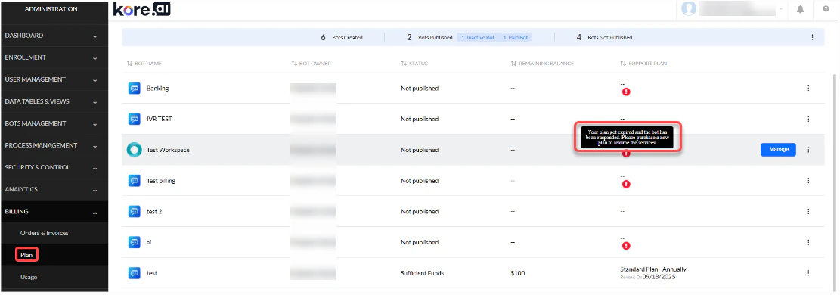Viewport: 840px width, 295px height.
Task: Click the 1 Paid Bot badge
Action: (x=516, y=38)
